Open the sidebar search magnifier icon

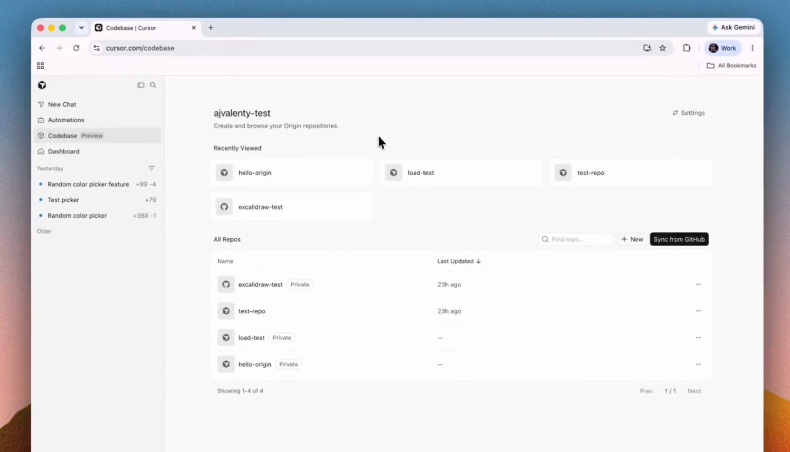tap(153, 85)
